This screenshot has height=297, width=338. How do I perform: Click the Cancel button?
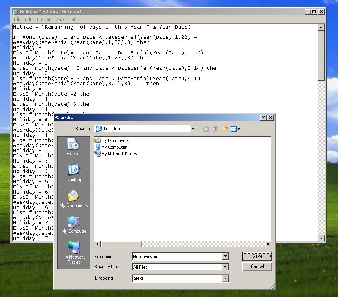click(x=257, y=266)
